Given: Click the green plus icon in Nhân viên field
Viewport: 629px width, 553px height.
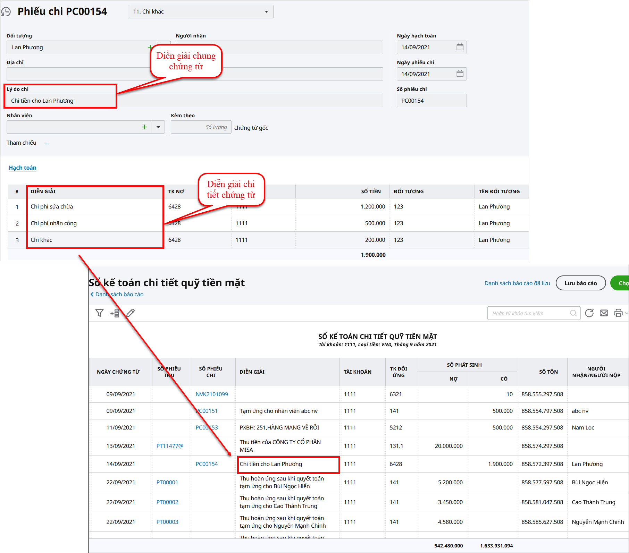Looking at the screenshot, I should [x=144, y=127].
